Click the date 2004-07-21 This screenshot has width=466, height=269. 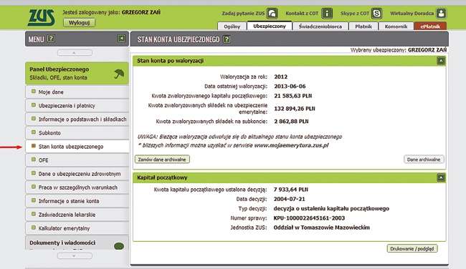point(289,199)
